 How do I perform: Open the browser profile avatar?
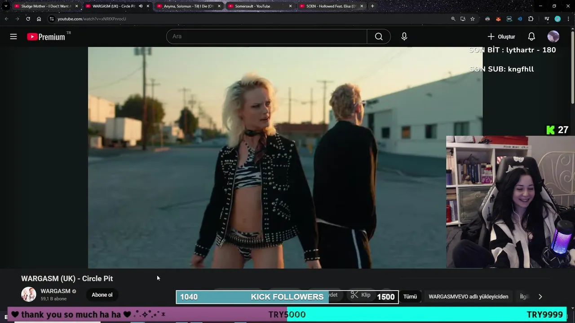click(x=557, y=19)
